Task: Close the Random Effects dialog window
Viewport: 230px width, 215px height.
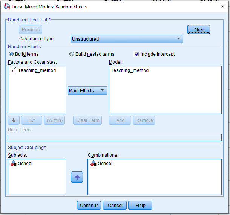Action: (x=222, y=6)
